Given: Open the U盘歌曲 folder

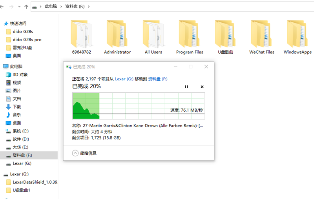Looking at the screenshot, I should (225, 34).
